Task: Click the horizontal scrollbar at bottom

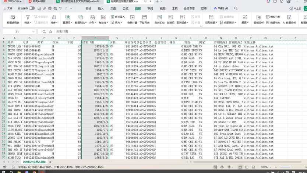Action: [247, 162]
